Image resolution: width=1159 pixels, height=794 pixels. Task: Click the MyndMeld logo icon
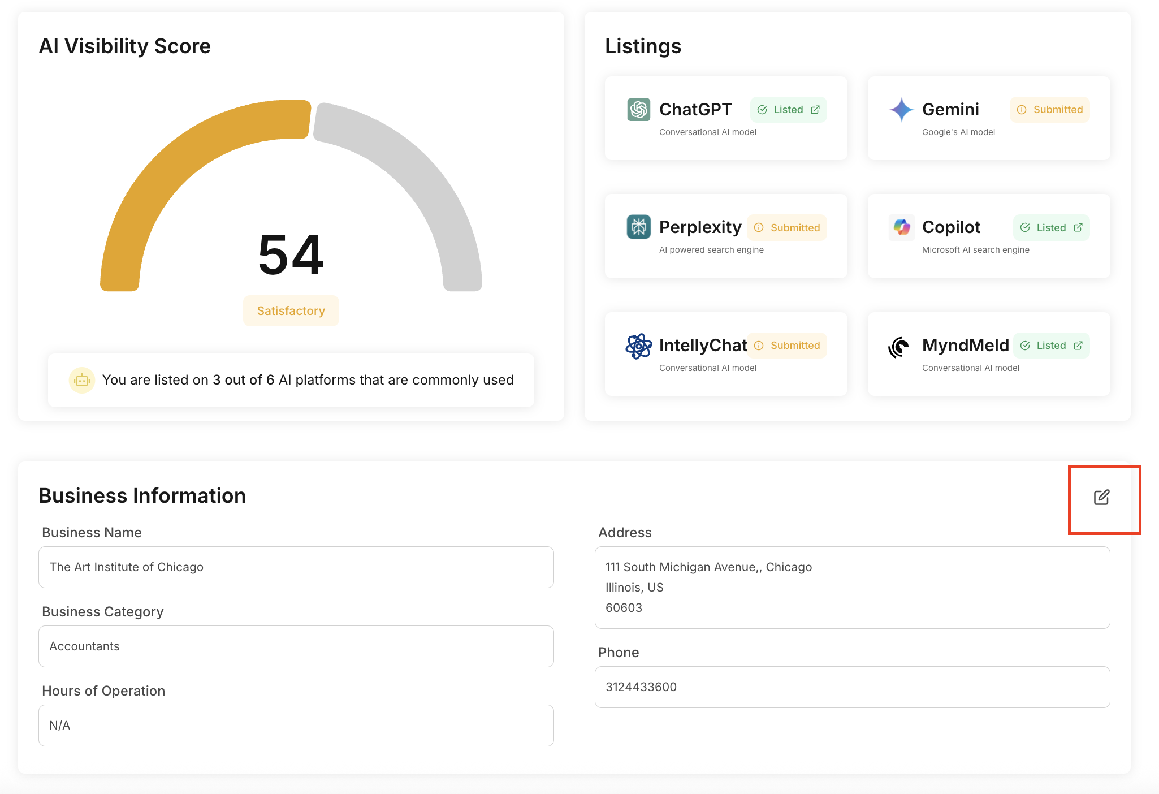tap(899, 346)
